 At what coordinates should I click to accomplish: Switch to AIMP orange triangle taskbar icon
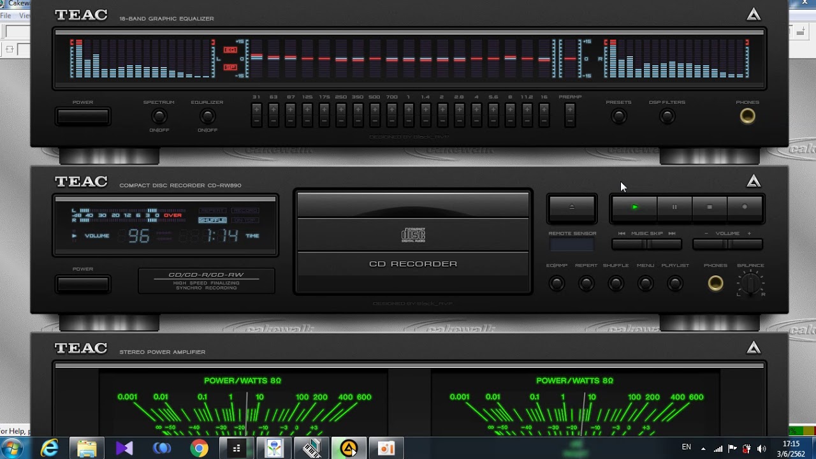(349, 448)
